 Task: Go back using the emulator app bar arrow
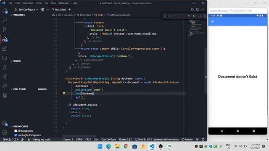[x=213, y=21]
